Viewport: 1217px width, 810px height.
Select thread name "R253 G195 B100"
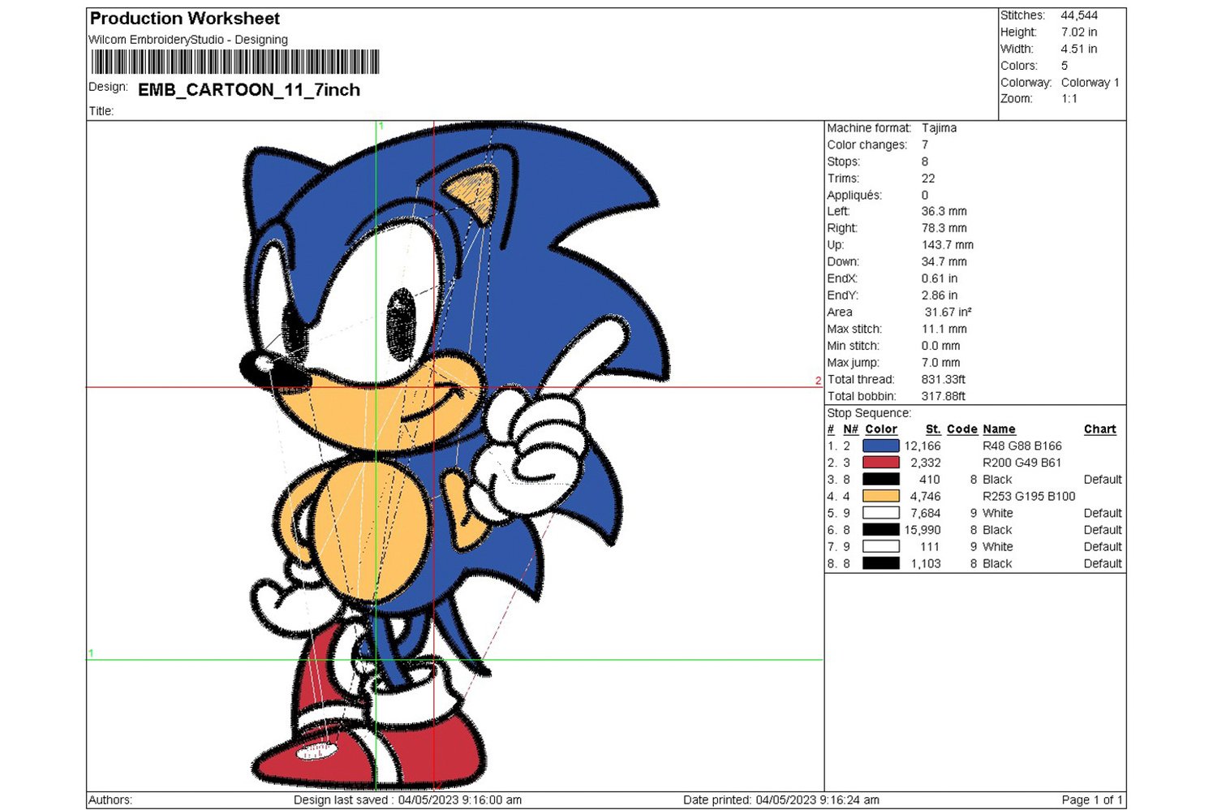coord(1029,497)
